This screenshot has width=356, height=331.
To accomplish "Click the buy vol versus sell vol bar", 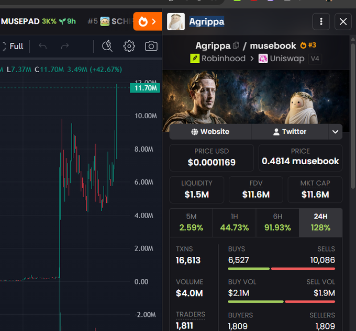I will click(281, 302).
